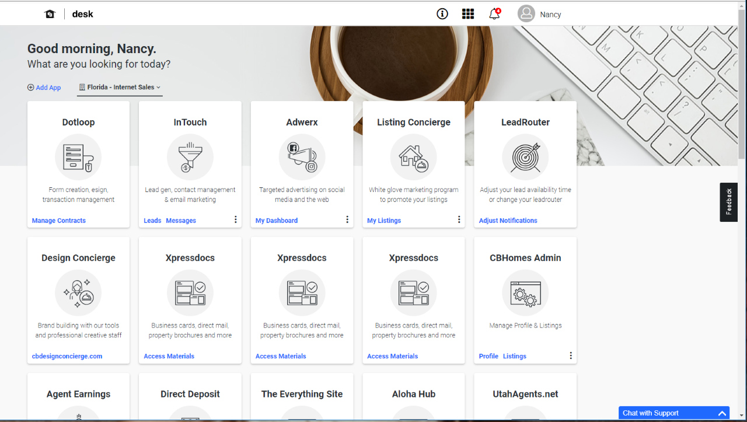The height and width of the screenshot is (422, 747).
Task: Click the Design Concierge icon
Action: [78, 292]
